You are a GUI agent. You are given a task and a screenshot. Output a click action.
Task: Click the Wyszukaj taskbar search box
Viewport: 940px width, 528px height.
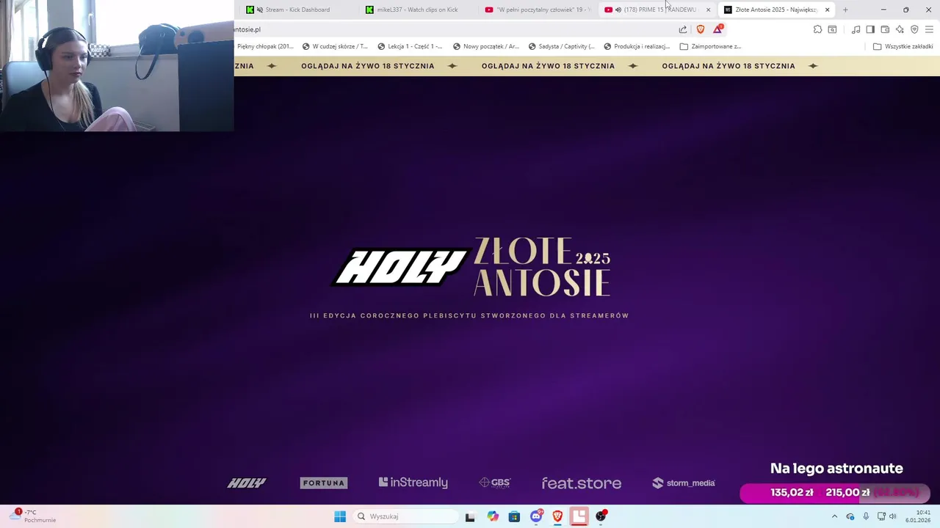pos(406,516)
